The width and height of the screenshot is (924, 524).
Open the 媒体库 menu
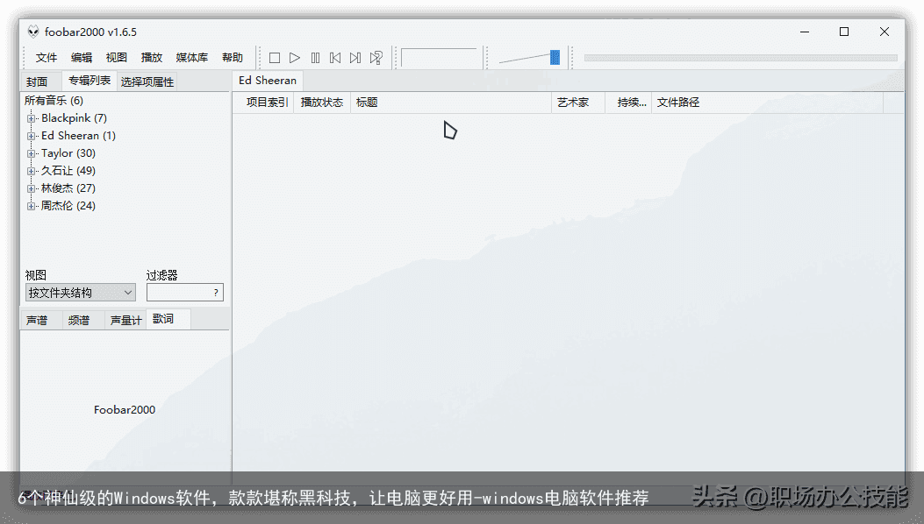click(191, 57)
